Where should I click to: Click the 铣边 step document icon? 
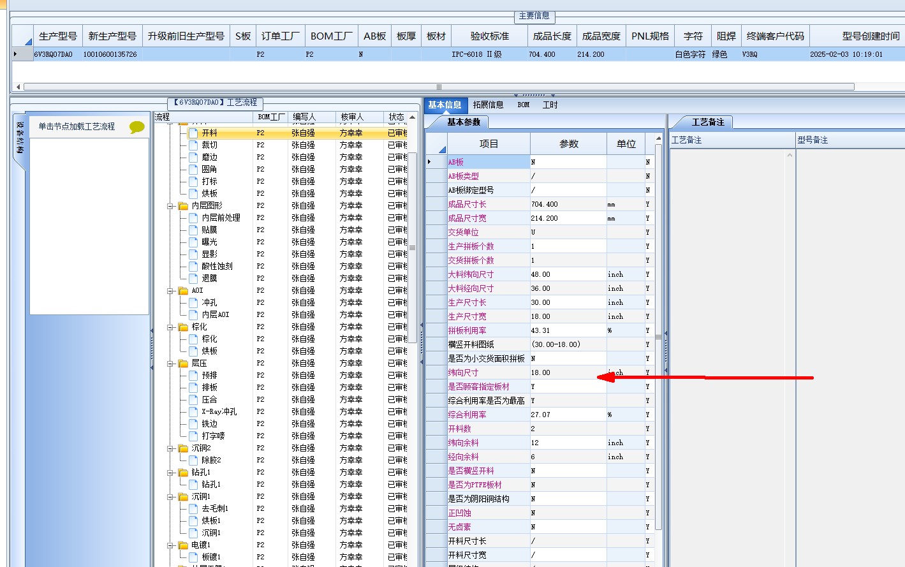(x=194, y=423)
